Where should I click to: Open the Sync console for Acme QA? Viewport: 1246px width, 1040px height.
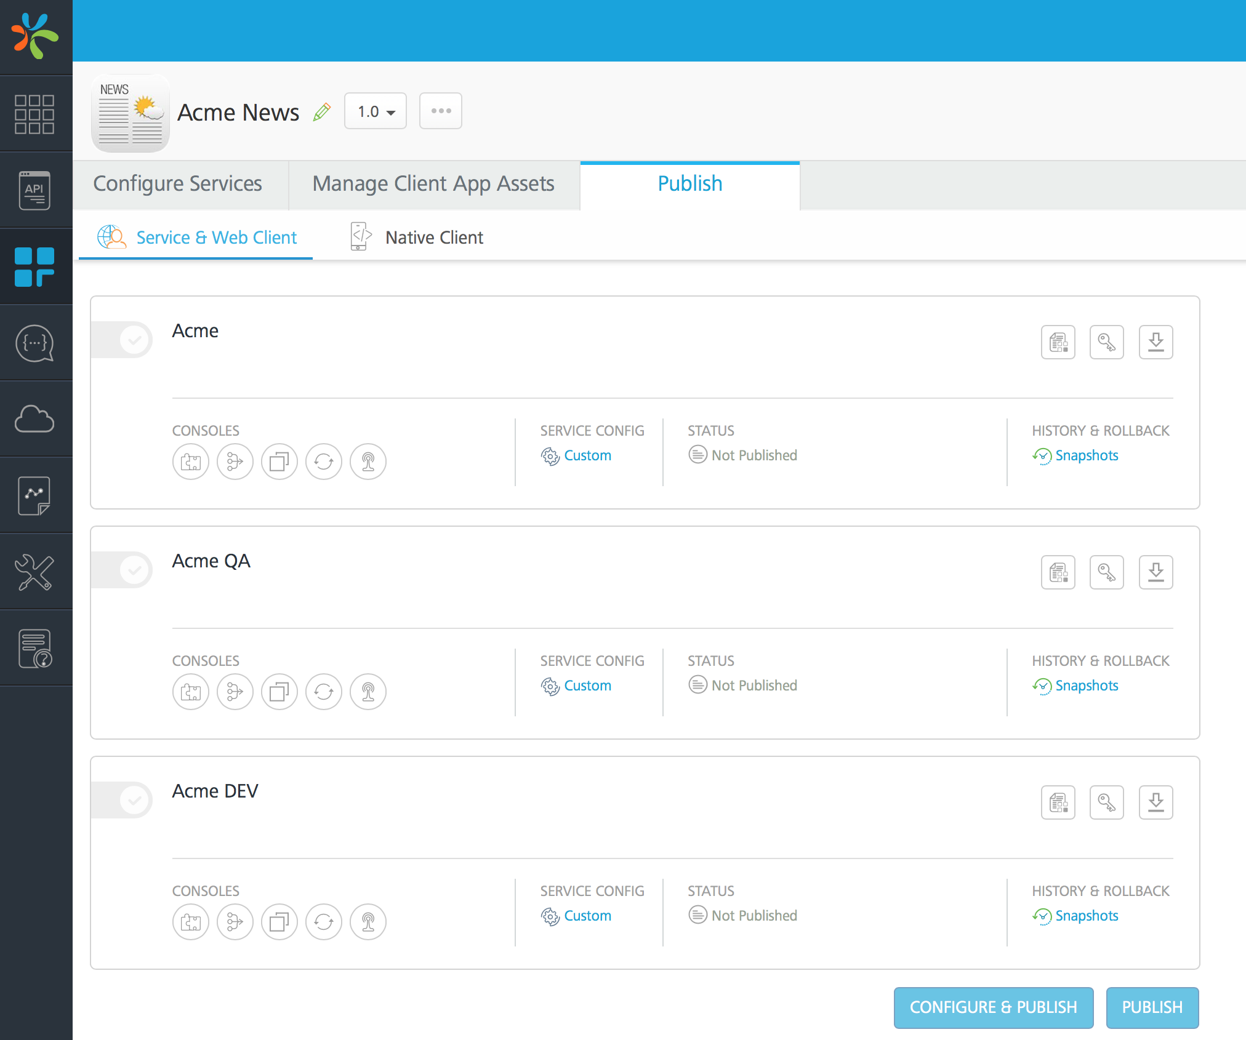[324, 692]
